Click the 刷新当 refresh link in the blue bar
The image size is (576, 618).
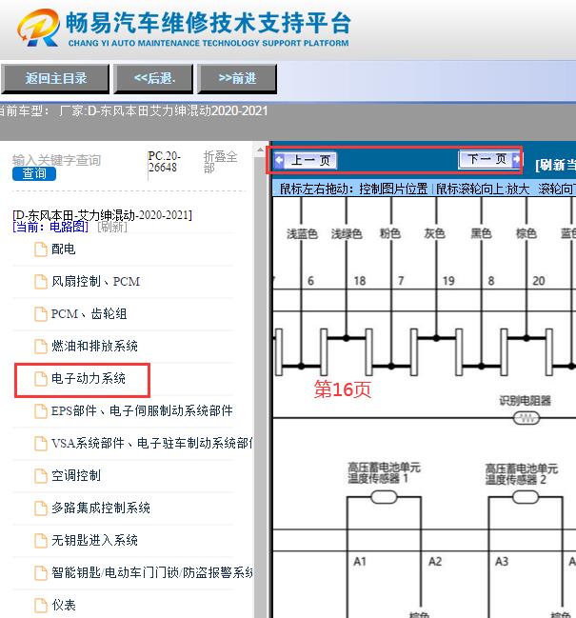(555, 165)
